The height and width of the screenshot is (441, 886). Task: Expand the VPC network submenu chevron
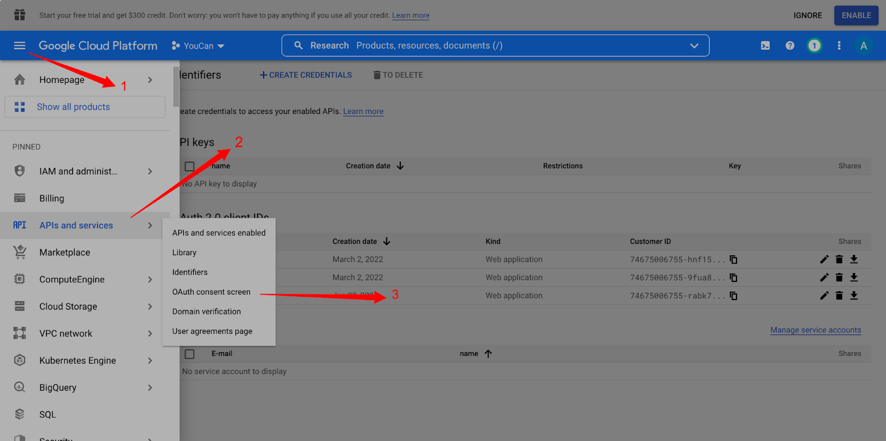(150, 333)
